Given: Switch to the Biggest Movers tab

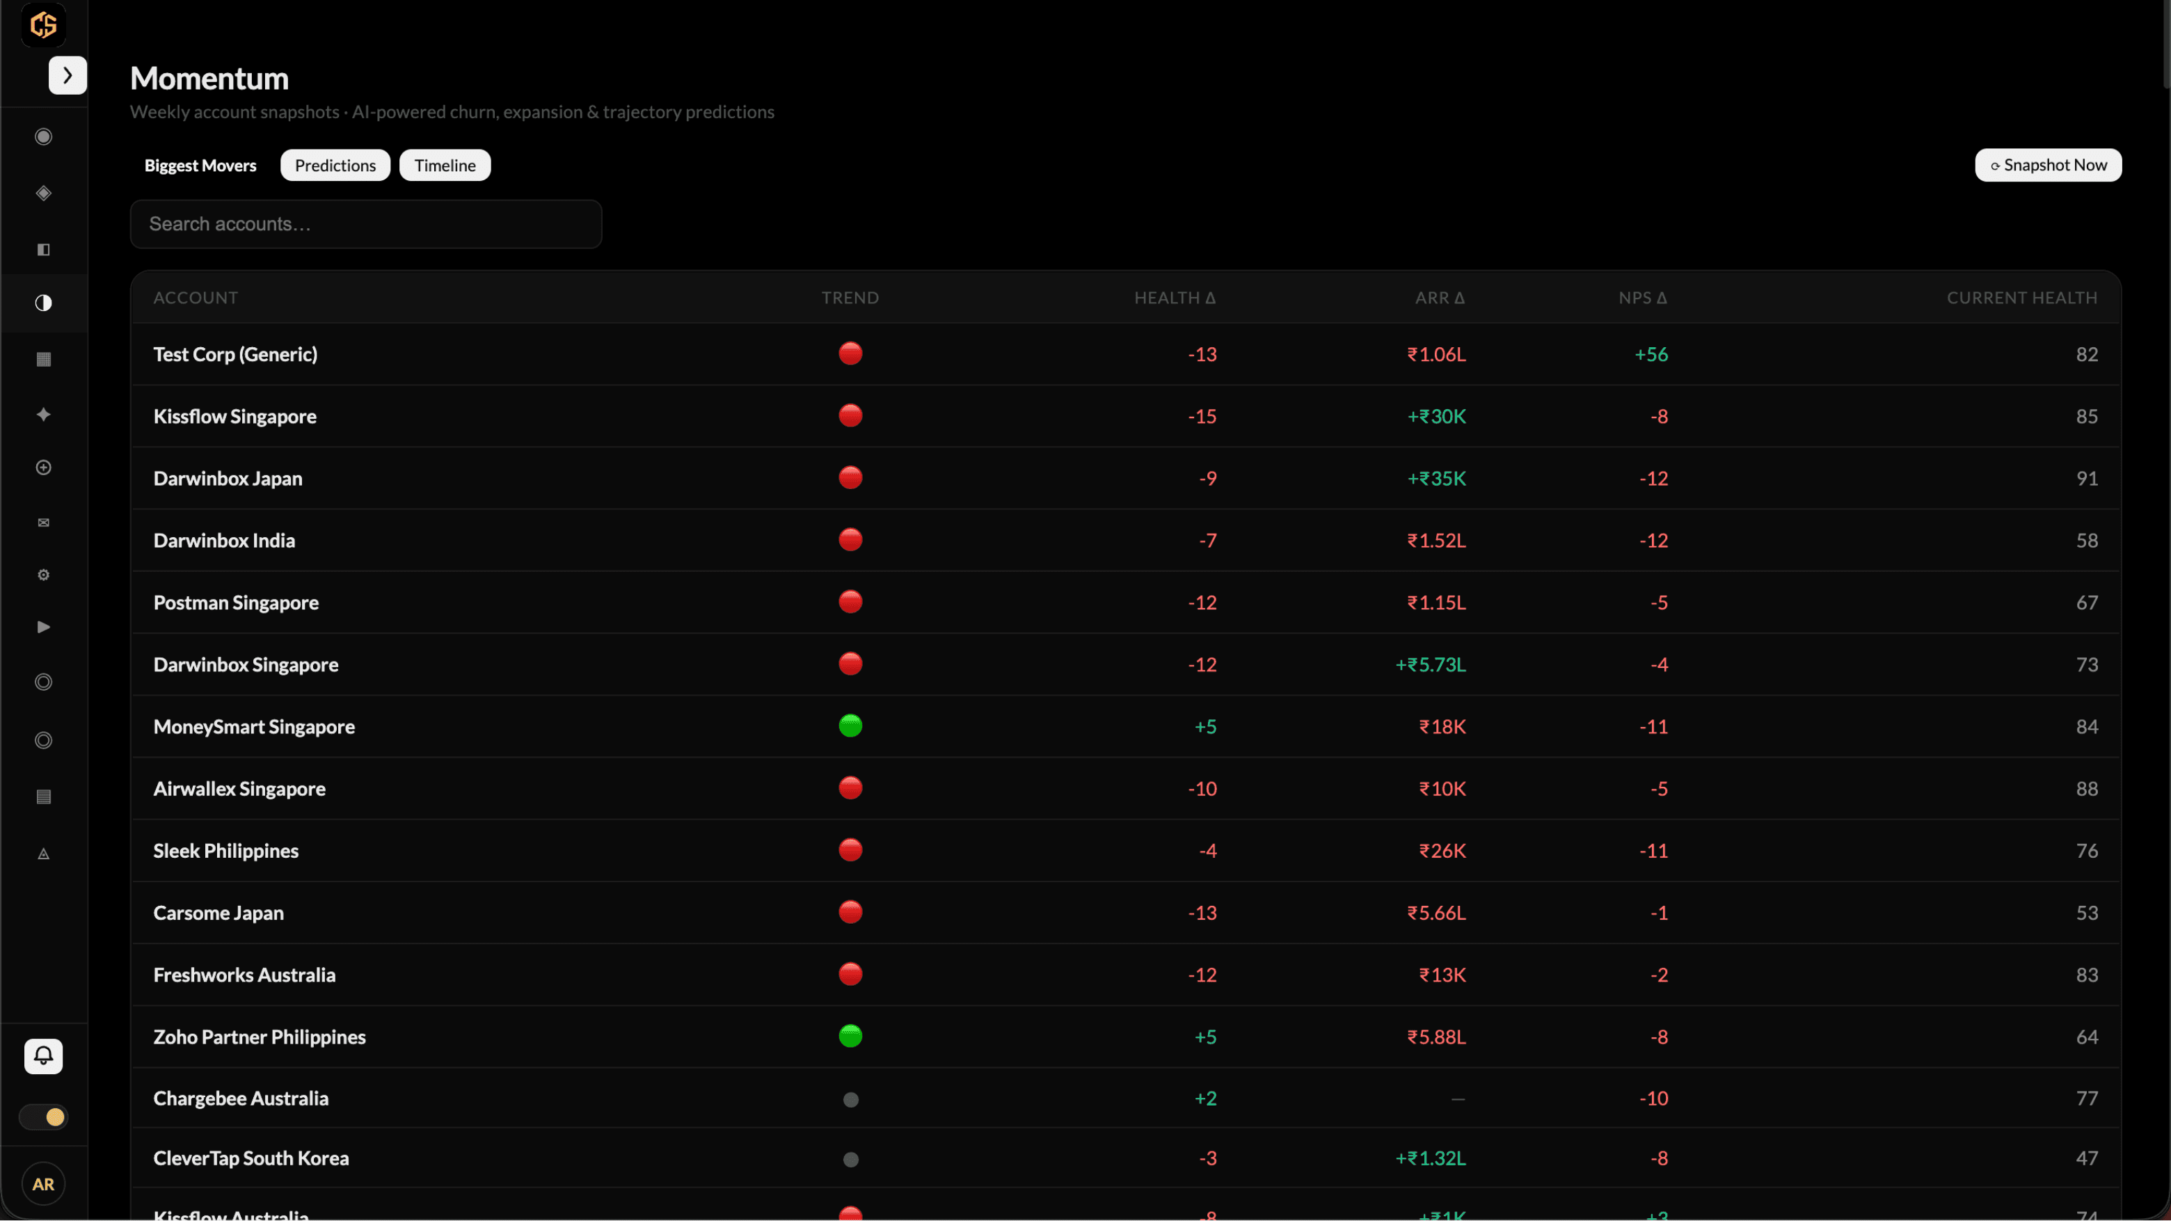Looking at the screenshot, I should click(x=200, y=165).
